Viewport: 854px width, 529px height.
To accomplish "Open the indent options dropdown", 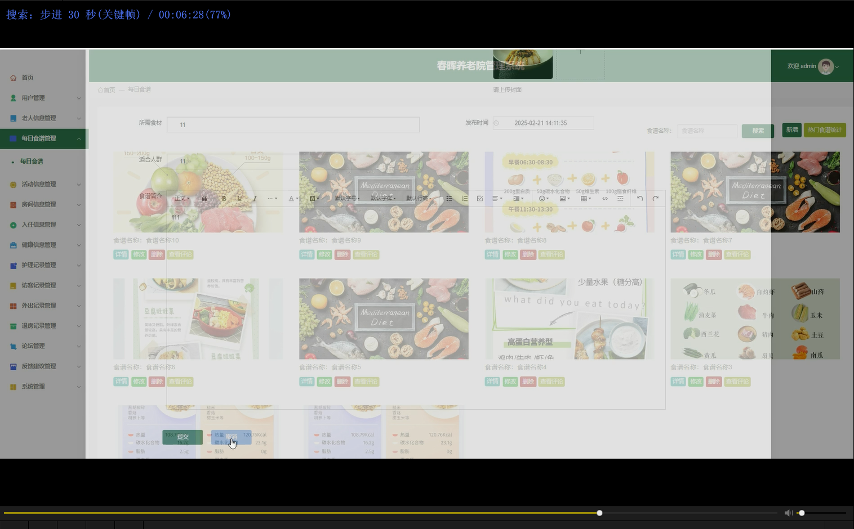I will pos(518,199).
